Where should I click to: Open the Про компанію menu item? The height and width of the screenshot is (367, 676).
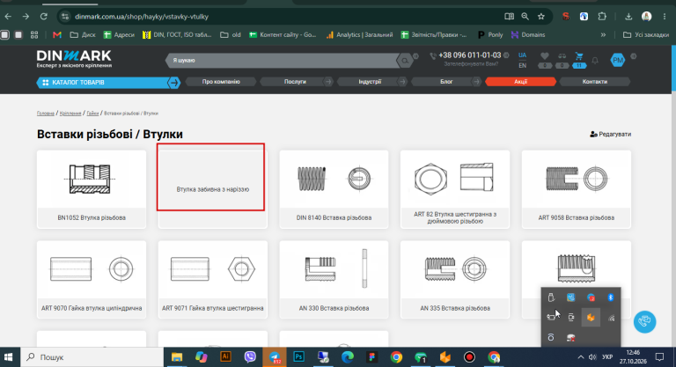(x=221, y=82)
